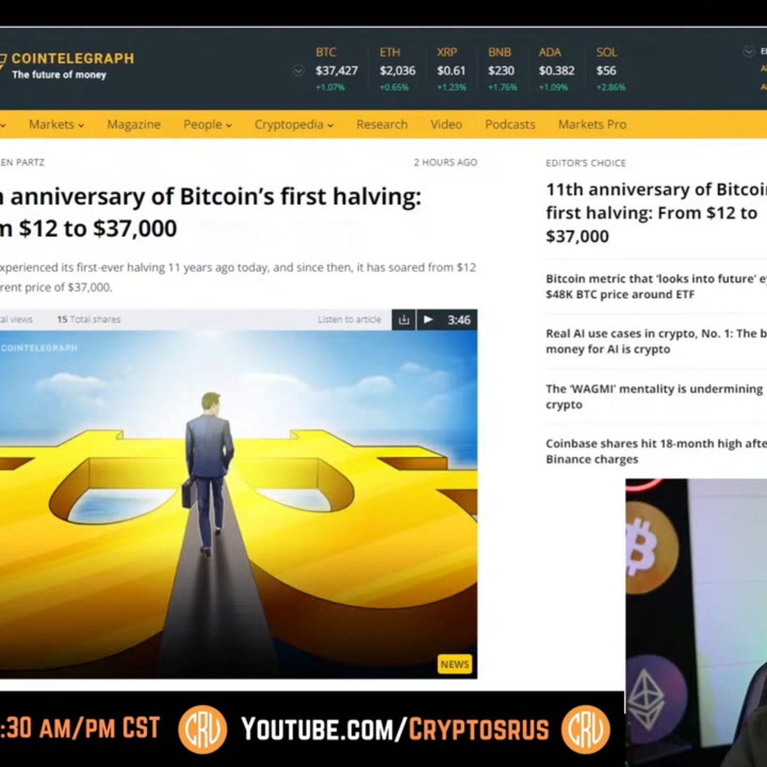
Task: Open the Markets Pro page
Action: coord(592,125)
